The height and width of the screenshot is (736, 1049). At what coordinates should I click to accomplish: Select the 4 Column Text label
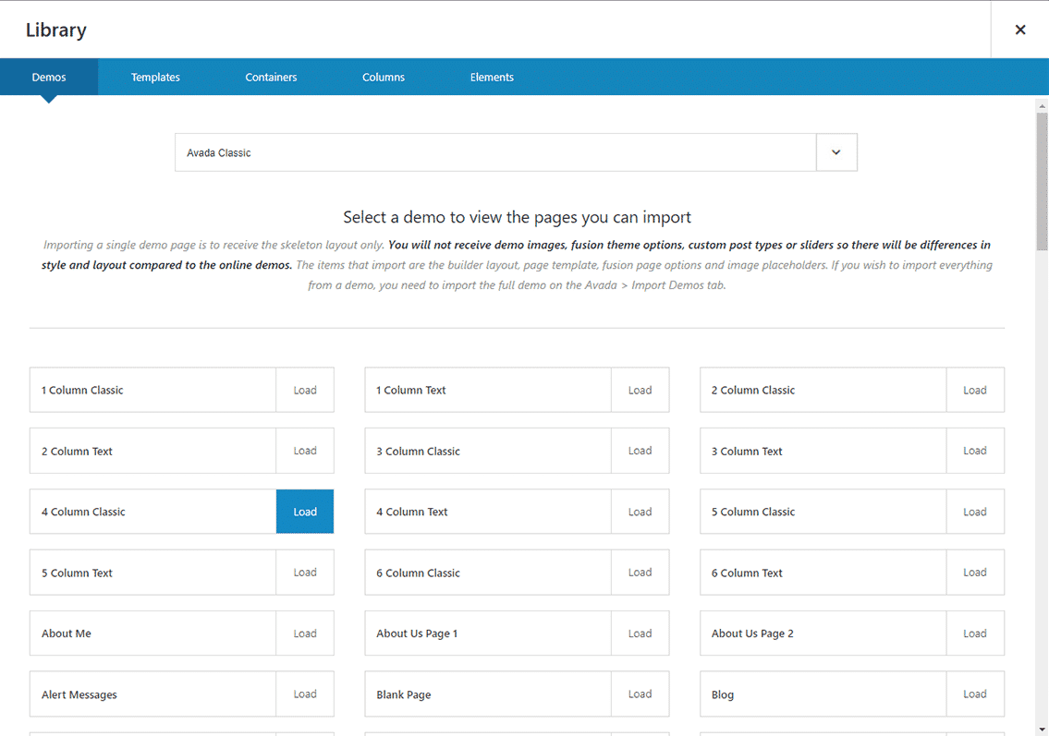click(x=412, y=512)
